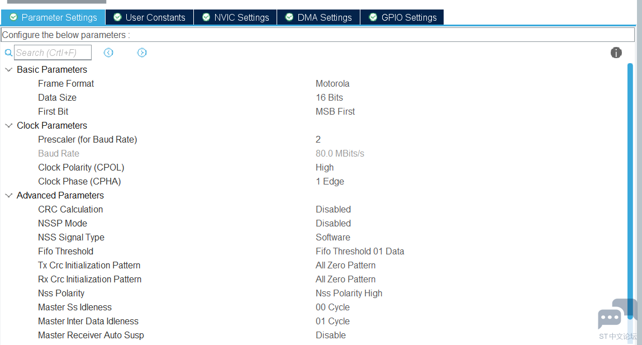Open the NVIC Settings tab
This screenshot has width=642, height=345.
click(235, 17)
